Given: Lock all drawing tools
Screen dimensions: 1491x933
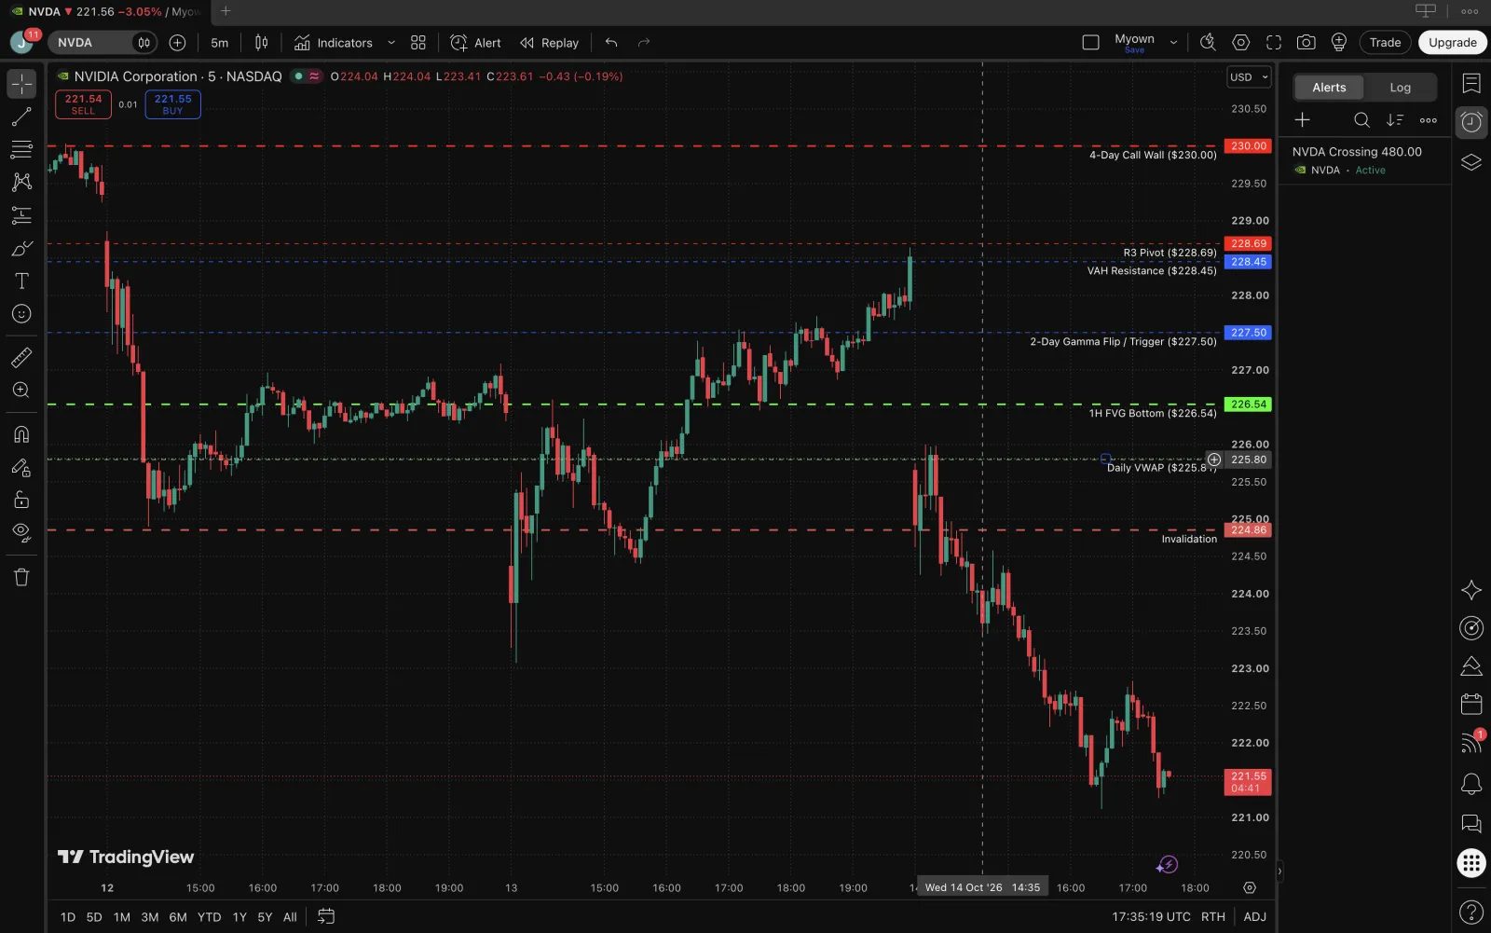Looking at the screenshot, I should click(21, 501).
